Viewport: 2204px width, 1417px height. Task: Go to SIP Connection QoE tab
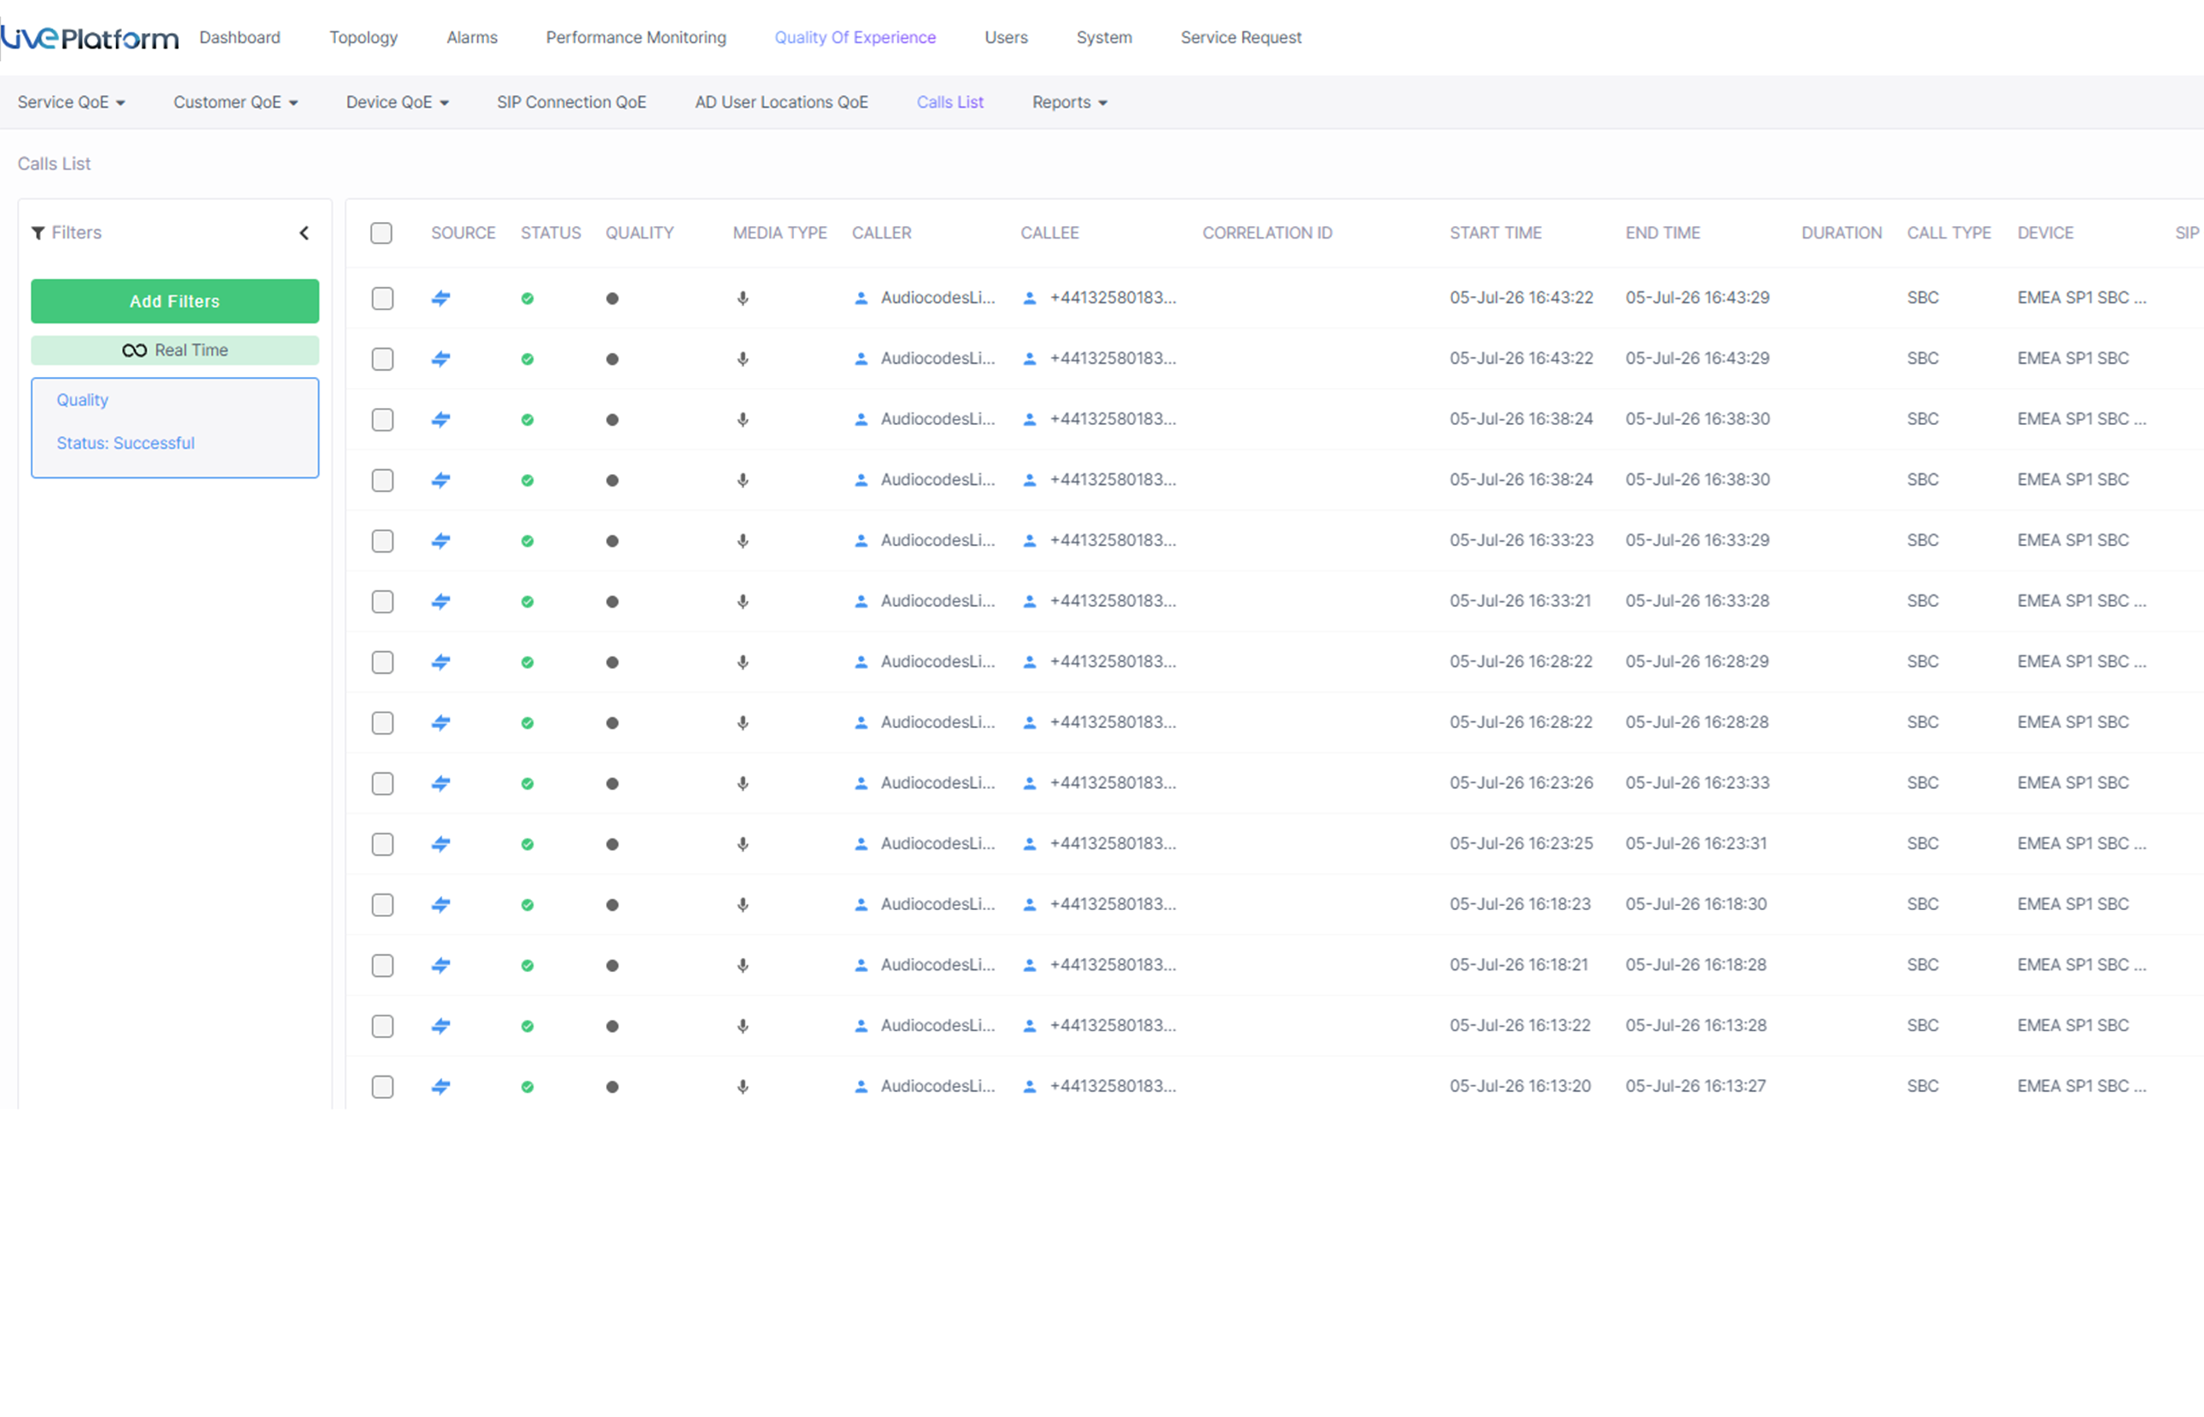(x=572, y=102)
